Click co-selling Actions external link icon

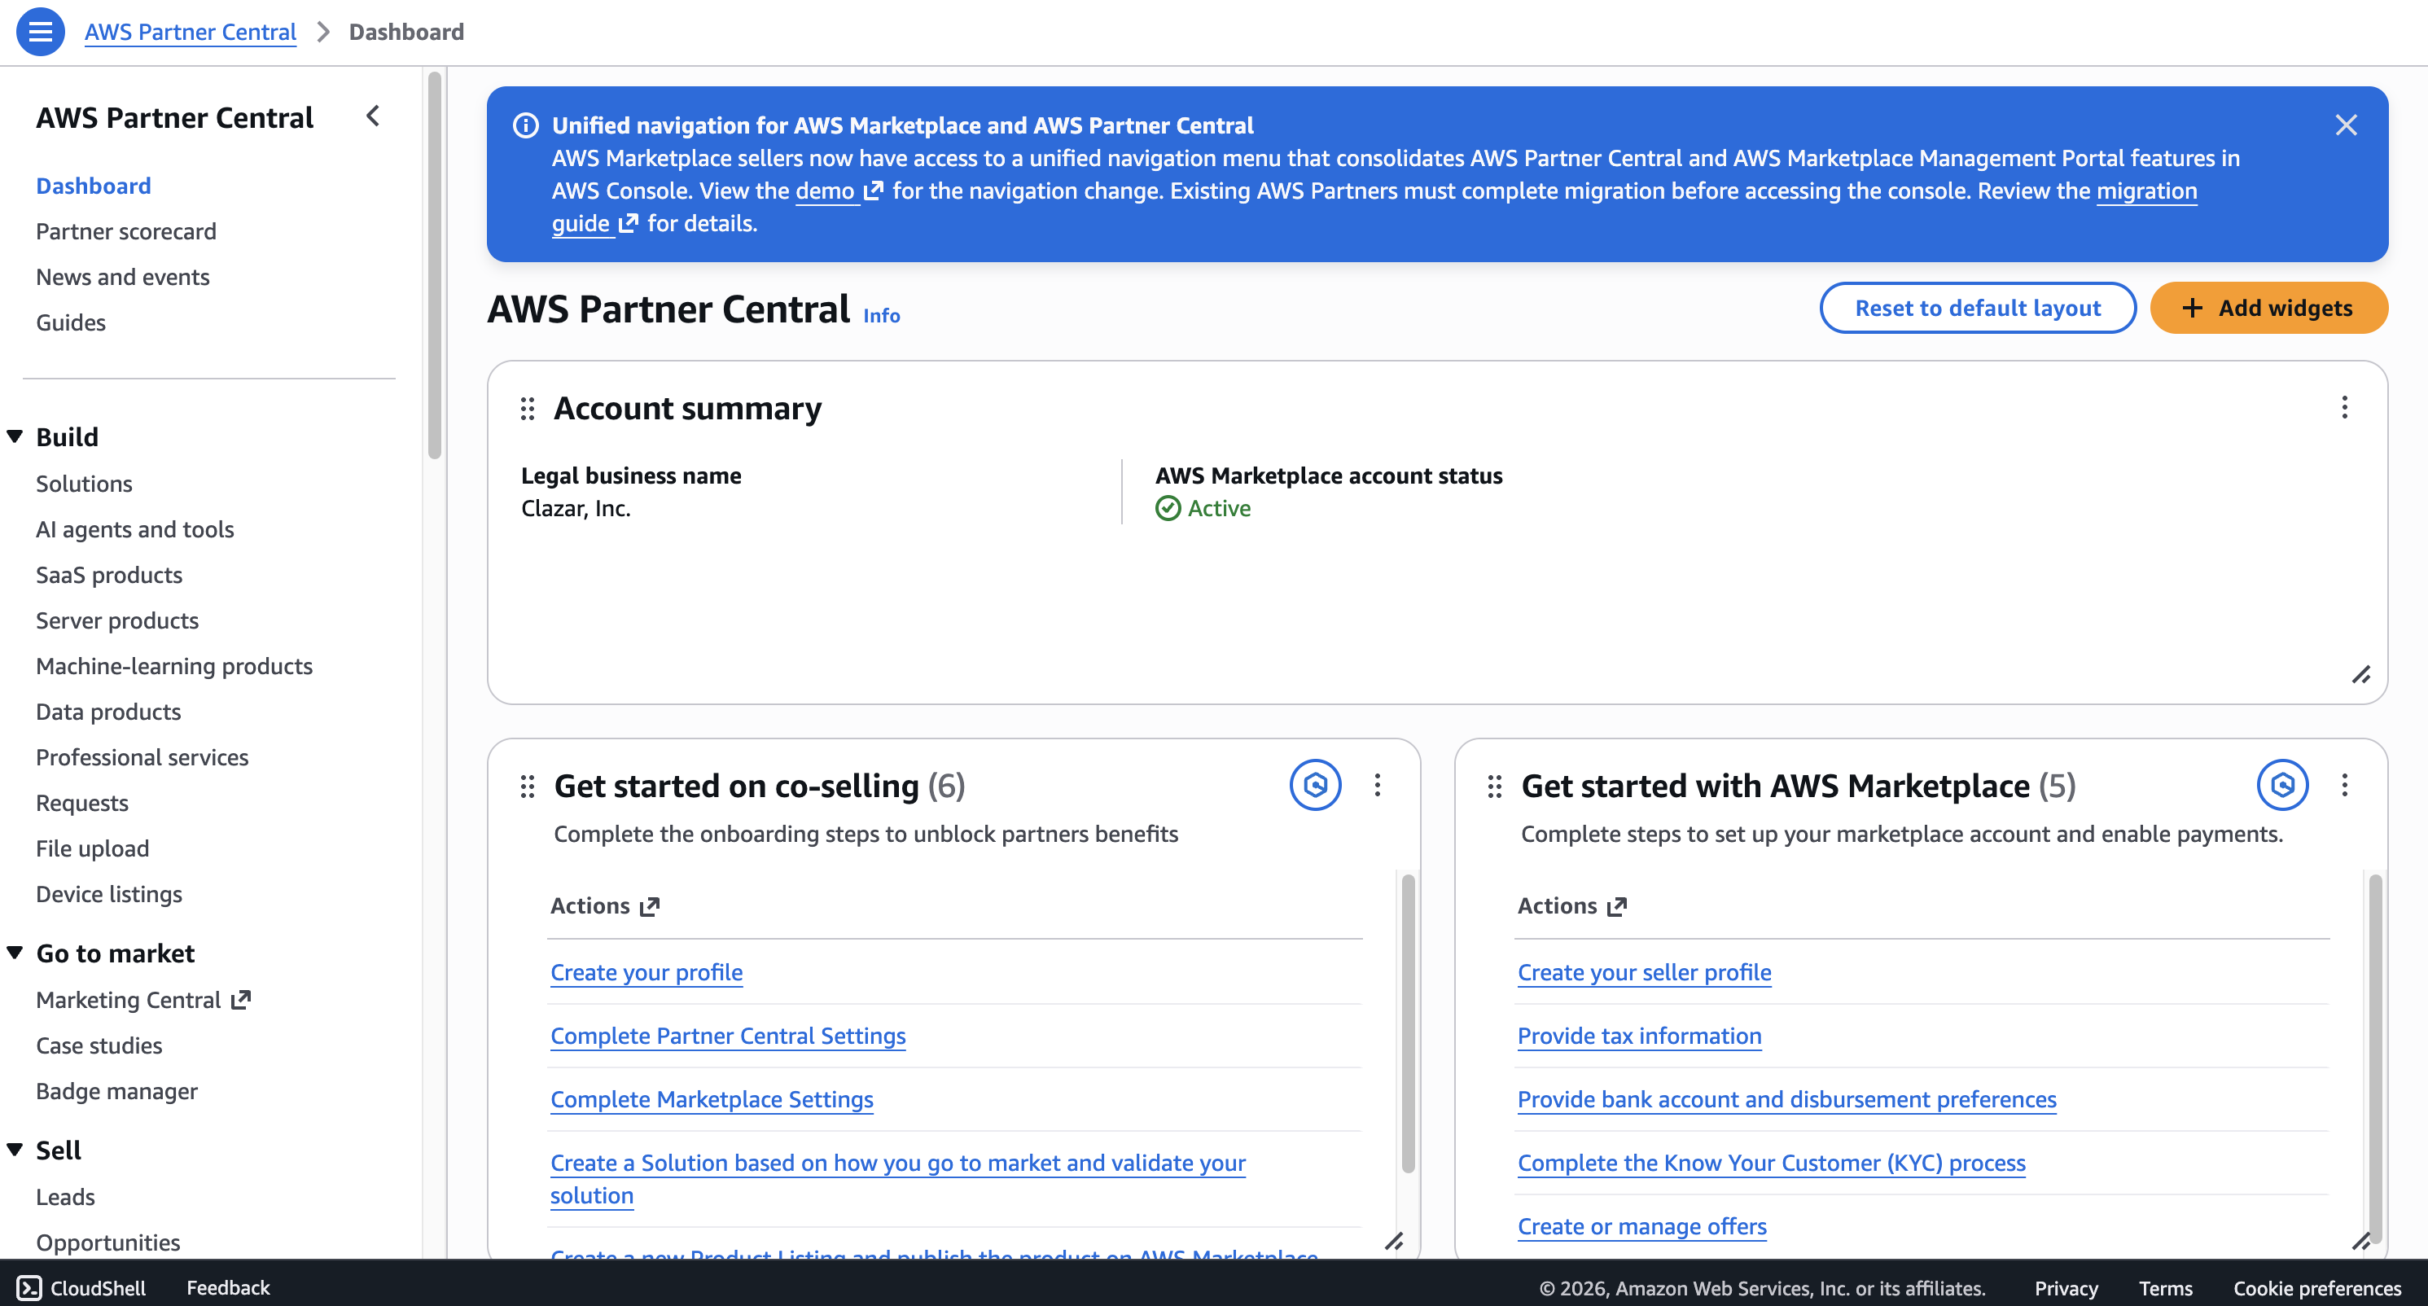650,906
